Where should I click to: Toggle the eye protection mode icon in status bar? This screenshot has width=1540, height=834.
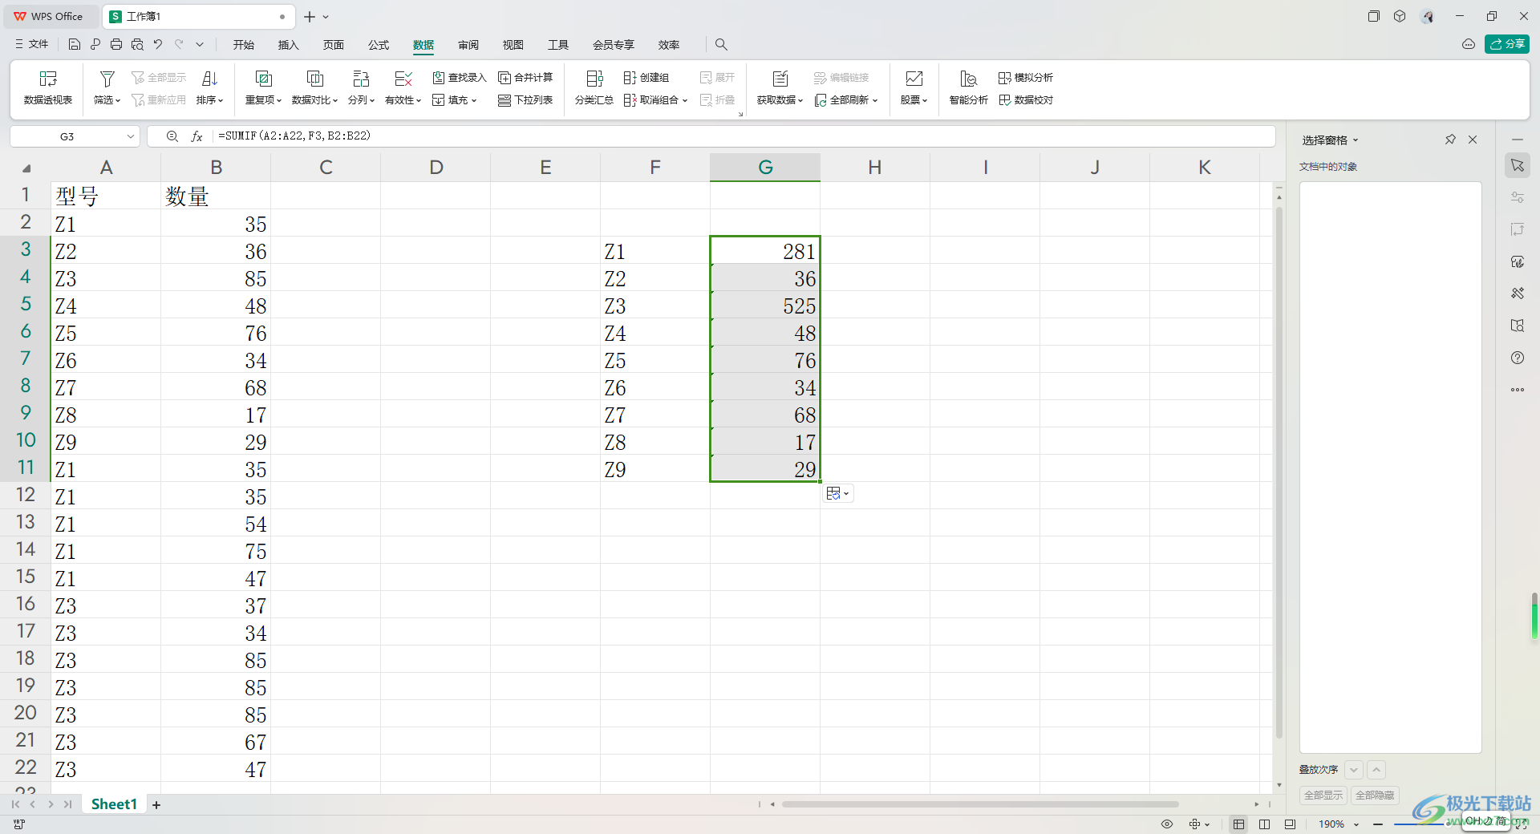pos(1167,824)
